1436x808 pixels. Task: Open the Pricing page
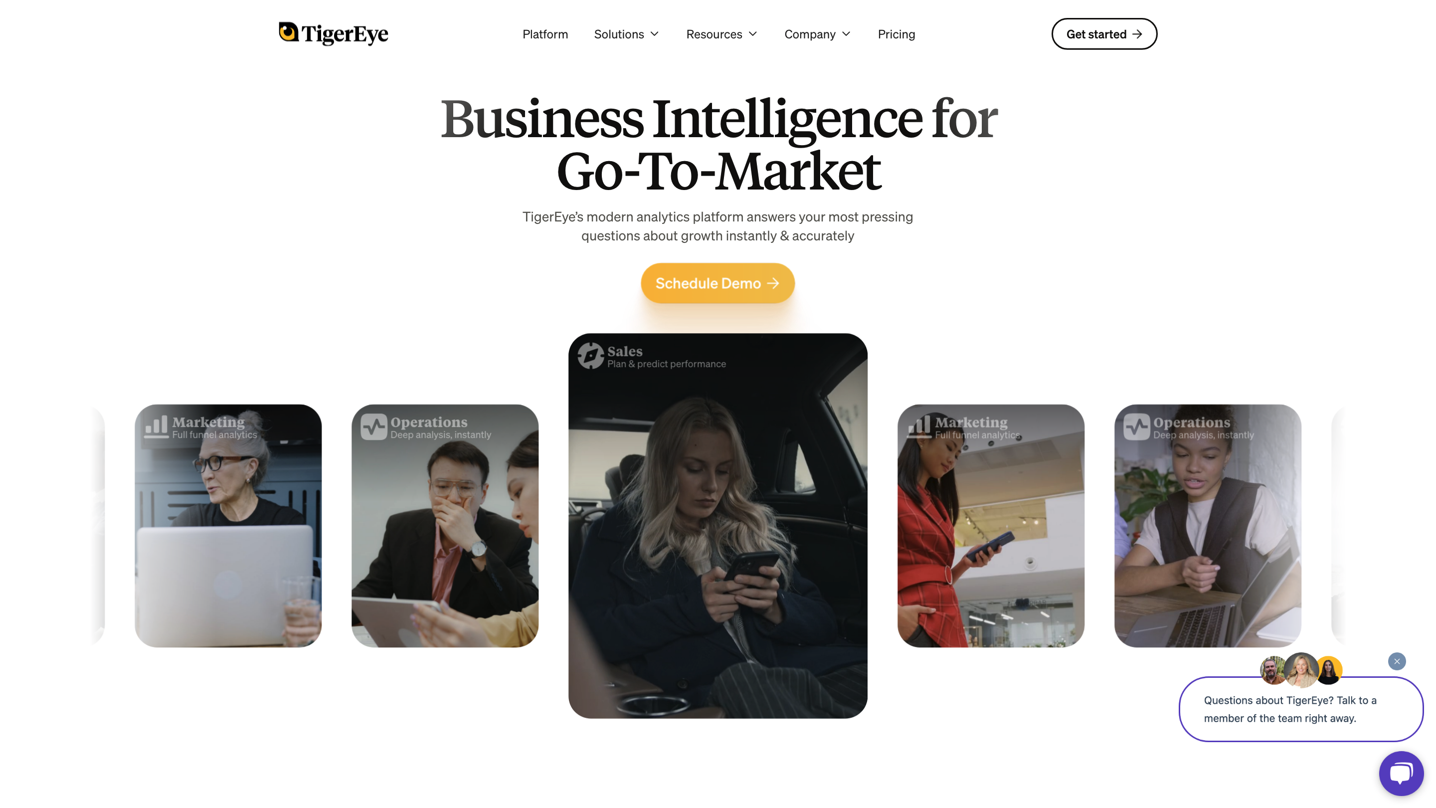click(896, 34)
